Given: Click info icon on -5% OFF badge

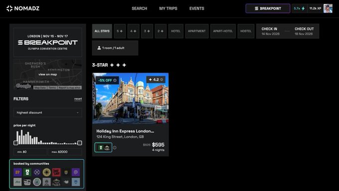Looking at the screenshot, I should [115, 80].
